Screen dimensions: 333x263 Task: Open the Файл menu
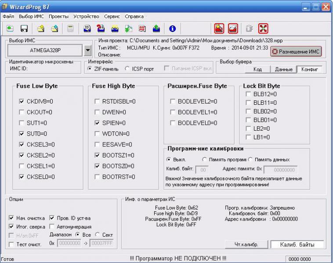point(8,16)
